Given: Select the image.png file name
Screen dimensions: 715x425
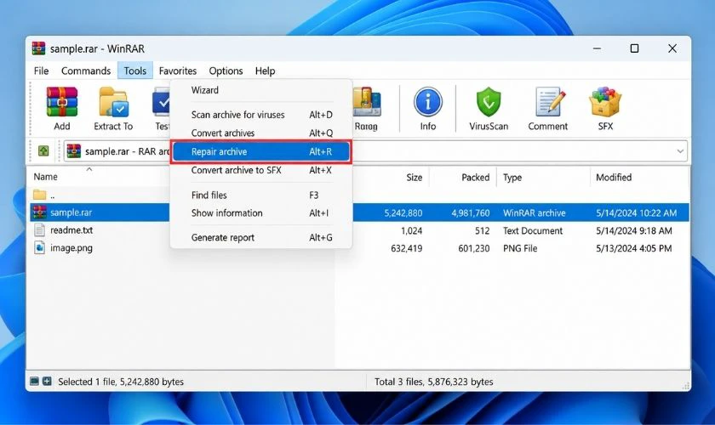Looking at the screenshot, I should tap(71, 248).
